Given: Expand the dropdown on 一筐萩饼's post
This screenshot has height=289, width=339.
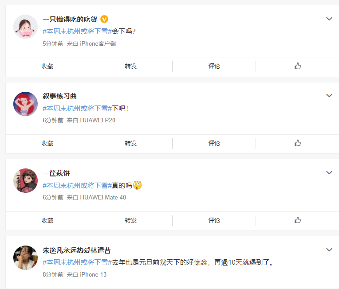Looking at the screenshot, I should pyautogui.click(x=329, y=173).
